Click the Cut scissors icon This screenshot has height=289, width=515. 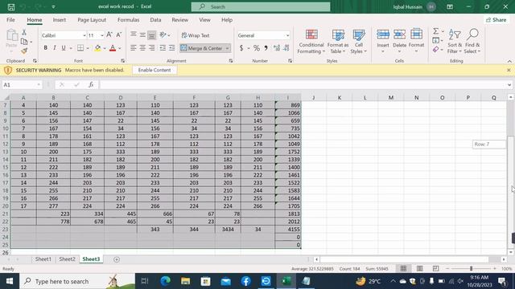24,32
